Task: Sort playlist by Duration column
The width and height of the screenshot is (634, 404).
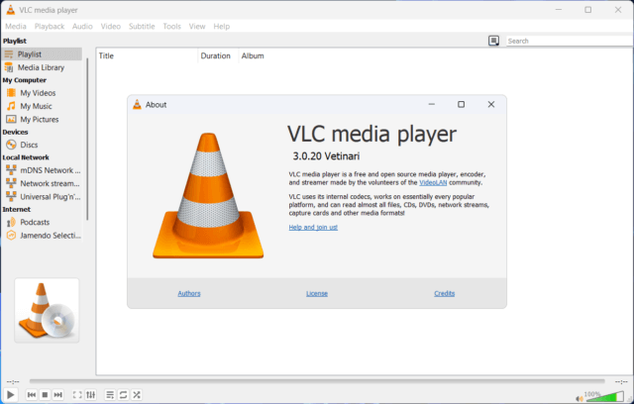Action: coord(218,55)
